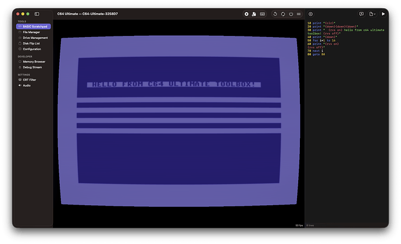This screenshot has width=401, height=244.
Task: Click the reset counter-clockwise arrow icon
Action: click(275, 14)
